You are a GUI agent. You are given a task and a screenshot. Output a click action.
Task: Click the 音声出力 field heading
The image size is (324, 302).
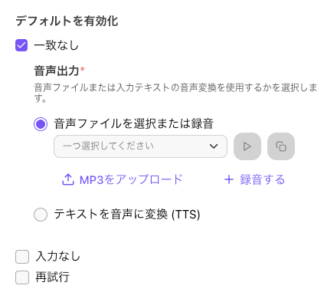pyautogui.click(x=57, y=71)
